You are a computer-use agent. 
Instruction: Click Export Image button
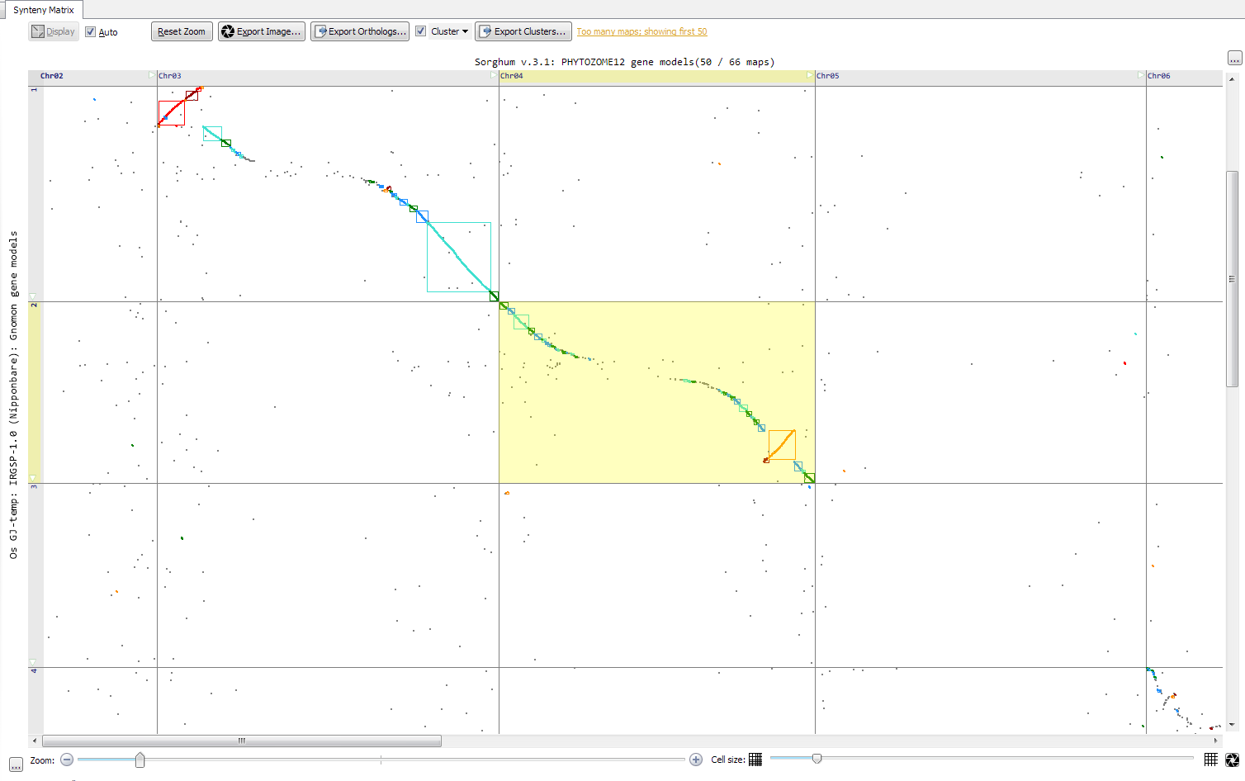pyautogui.click(x=262, y=31)
